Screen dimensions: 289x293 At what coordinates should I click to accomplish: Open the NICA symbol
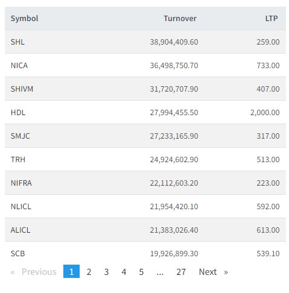19,66
